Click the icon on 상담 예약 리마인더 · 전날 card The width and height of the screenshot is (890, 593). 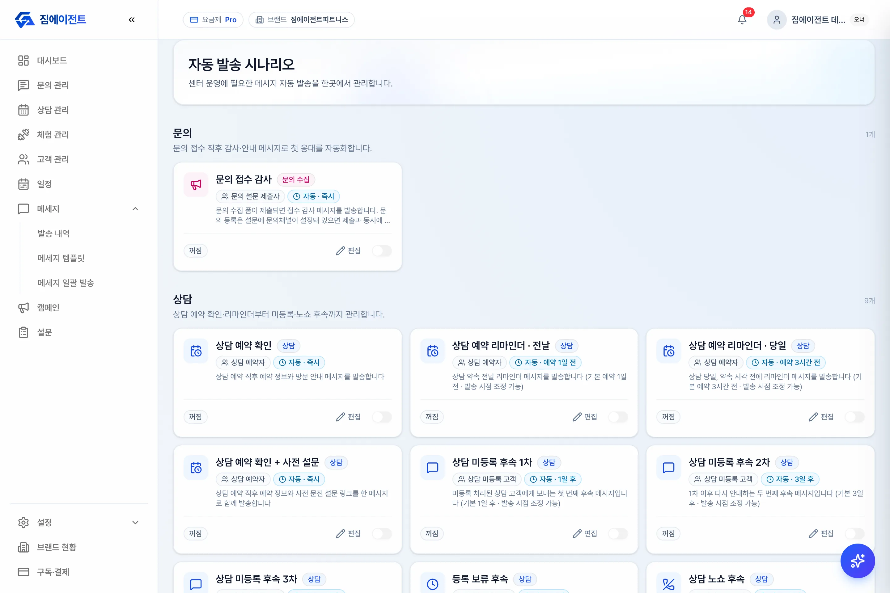coord(433,351)
